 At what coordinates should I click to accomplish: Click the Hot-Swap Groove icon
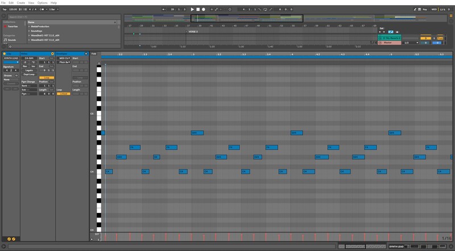(x=16, y=75)
